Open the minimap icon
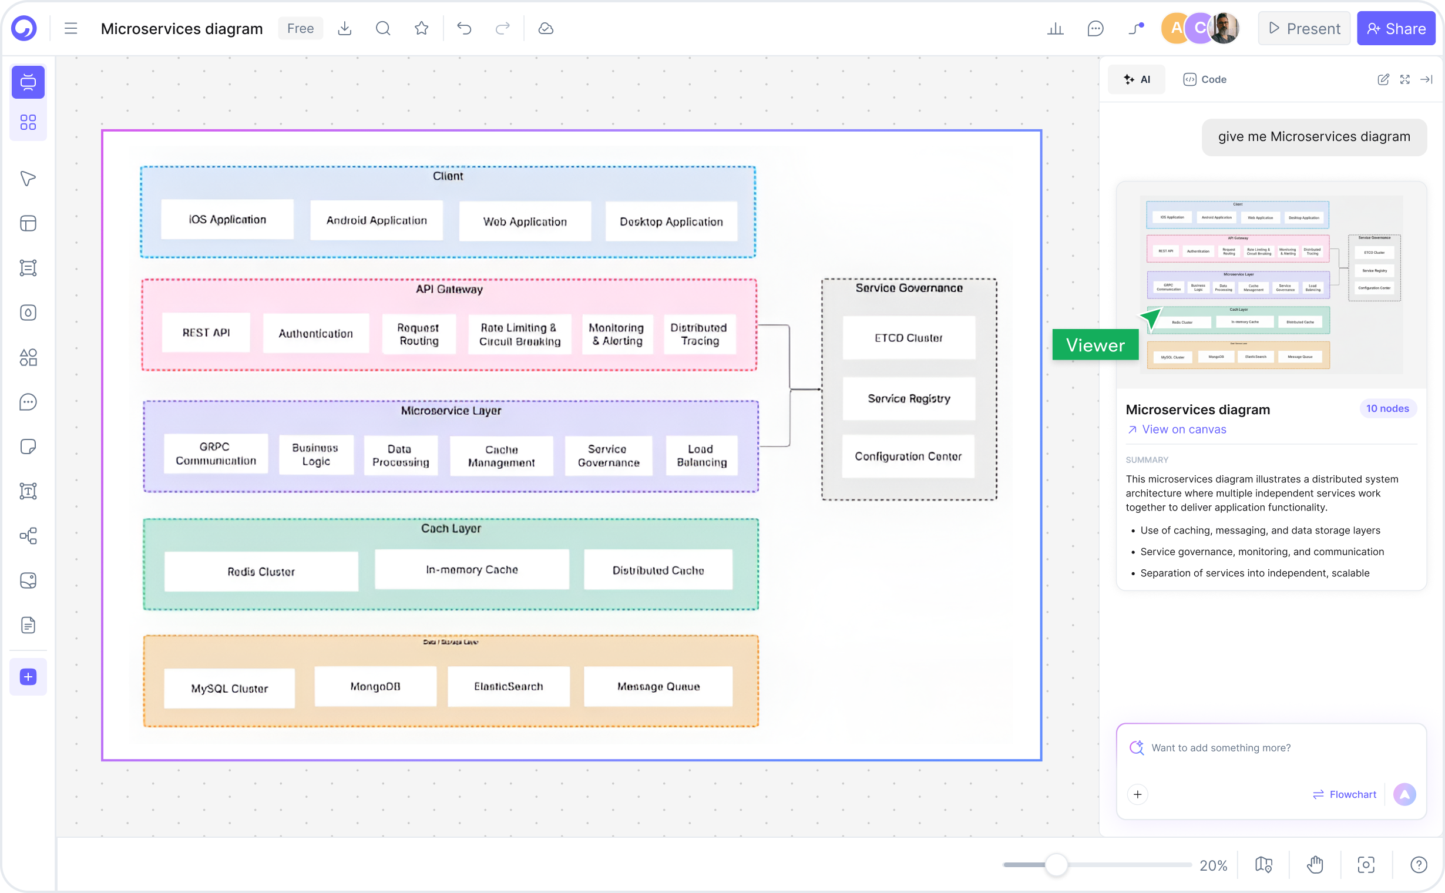The image size is (1445, 893). [1263, 865]
